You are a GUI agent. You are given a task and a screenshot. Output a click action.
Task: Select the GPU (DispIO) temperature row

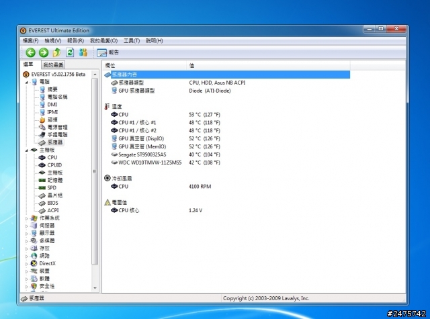(227, 138)
